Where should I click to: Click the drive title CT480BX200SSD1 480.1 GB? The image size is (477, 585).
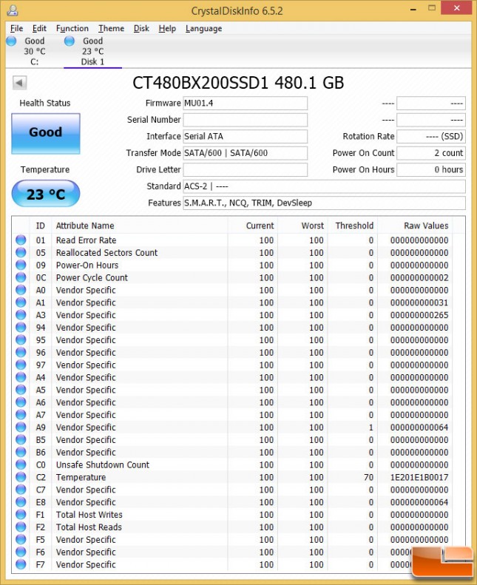(x=238, y=83)
